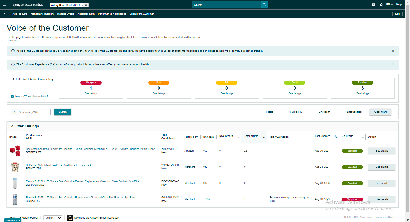Click Download the Amazon Seller mobile app
This screenshot has height=222, width=410.
[x=97, y=218]
